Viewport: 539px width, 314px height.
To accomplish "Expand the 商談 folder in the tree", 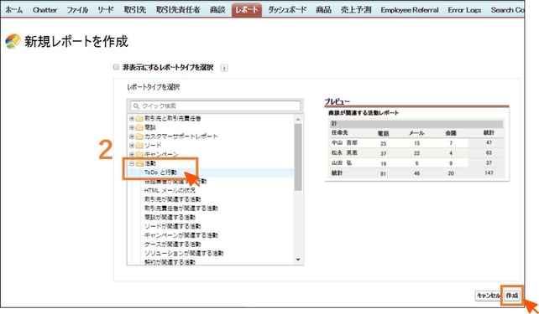I will [x=132, y=127].
